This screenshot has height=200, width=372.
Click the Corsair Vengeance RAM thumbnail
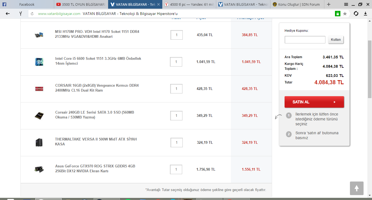tap(39, 89)
